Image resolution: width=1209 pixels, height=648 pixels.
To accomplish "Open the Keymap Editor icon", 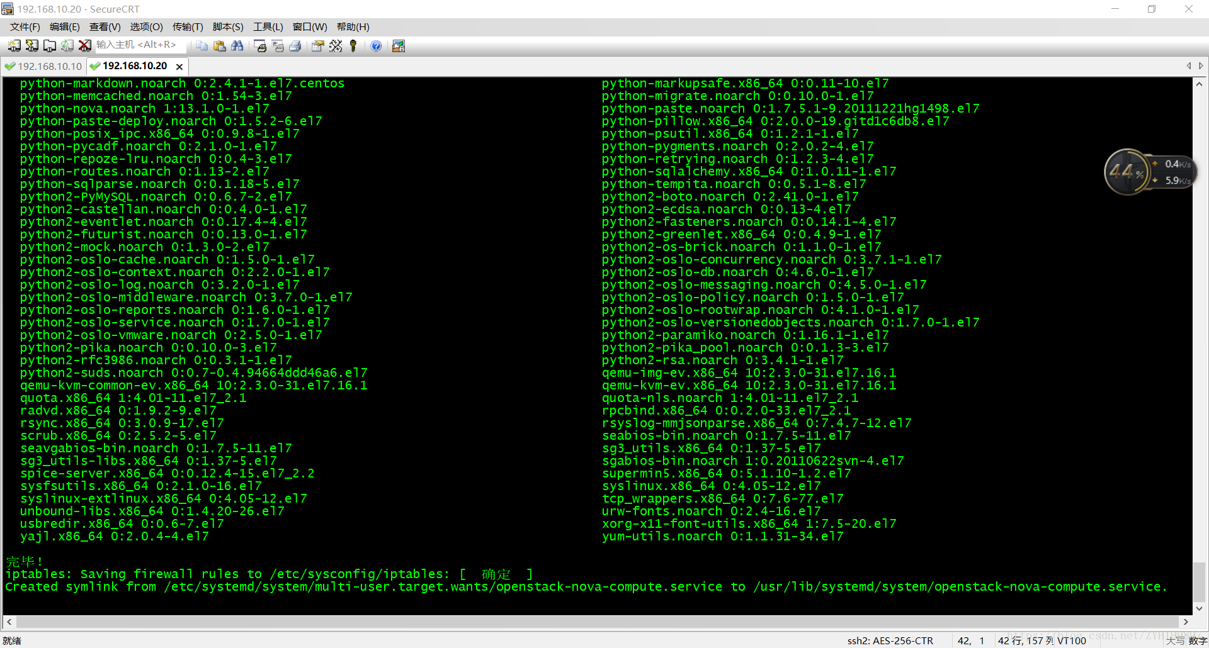I will tap(336, 46).
